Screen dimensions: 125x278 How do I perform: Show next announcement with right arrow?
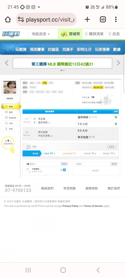coord(118,63)
